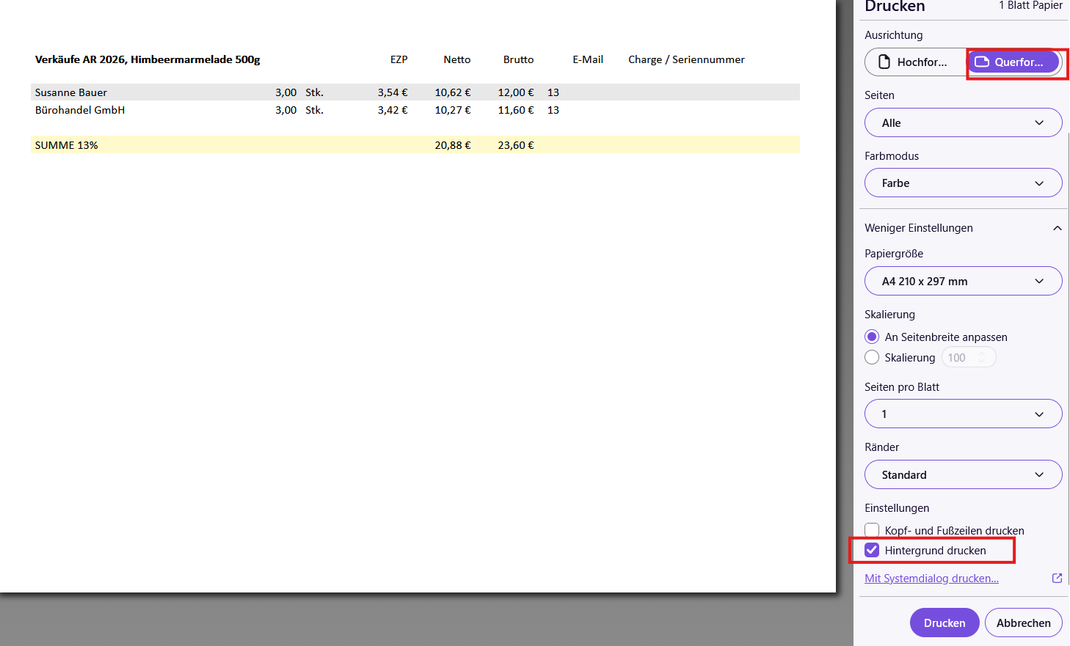Click the 3,42 € EZP value for Bürohandel GmbH
Image resolution: width=1070 pixels, height=646 pixels.
pos(393,110)
